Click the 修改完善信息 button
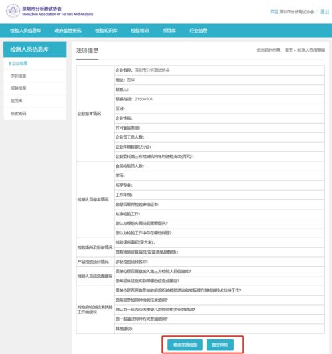The height and width of the screenshot is (354, 332). tap(185, 345)
